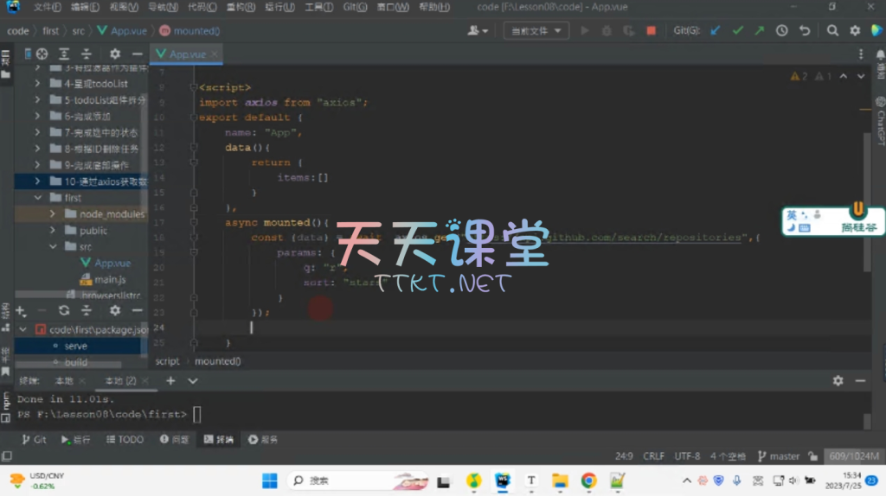Open the TODO tool window button
This screenshot has height=496, width=886.
(125, 440)
